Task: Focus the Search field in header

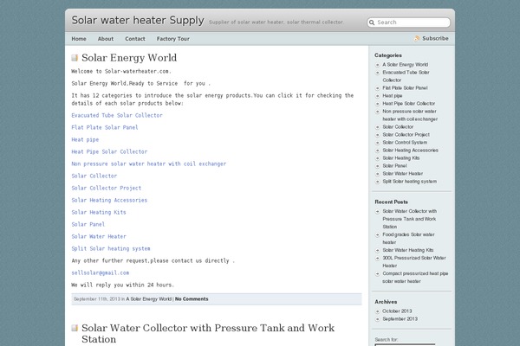Action: point(408,22)
